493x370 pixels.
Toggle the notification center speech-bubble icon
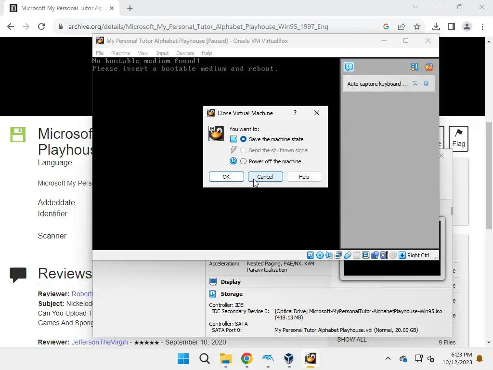(349, 67)
